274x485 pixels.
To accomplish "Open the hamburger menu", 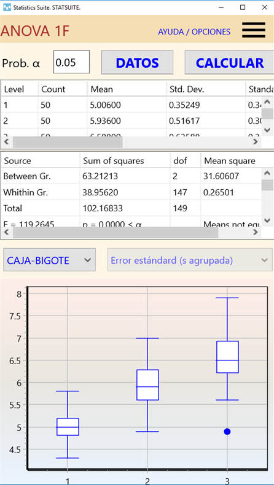I will pos(254,30).
